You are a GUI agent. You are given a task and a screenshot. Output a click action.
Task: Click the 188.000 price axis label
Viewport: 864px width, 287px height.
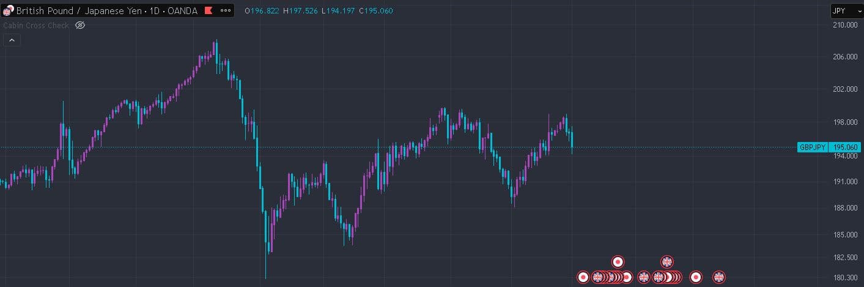846,208
